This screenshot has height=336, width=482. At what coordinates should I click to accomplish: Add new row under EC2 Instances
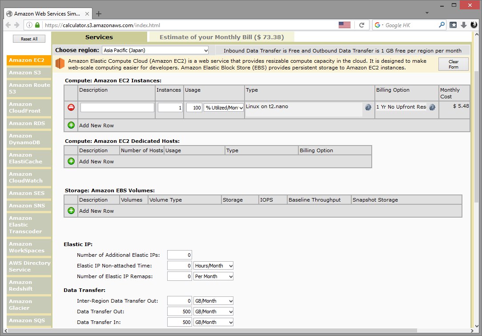(71, 125)
